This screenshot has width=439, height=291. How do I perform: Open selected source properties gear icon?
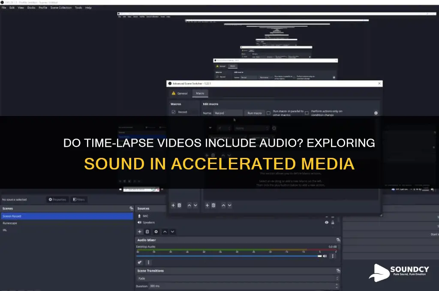tap(156, 232)
